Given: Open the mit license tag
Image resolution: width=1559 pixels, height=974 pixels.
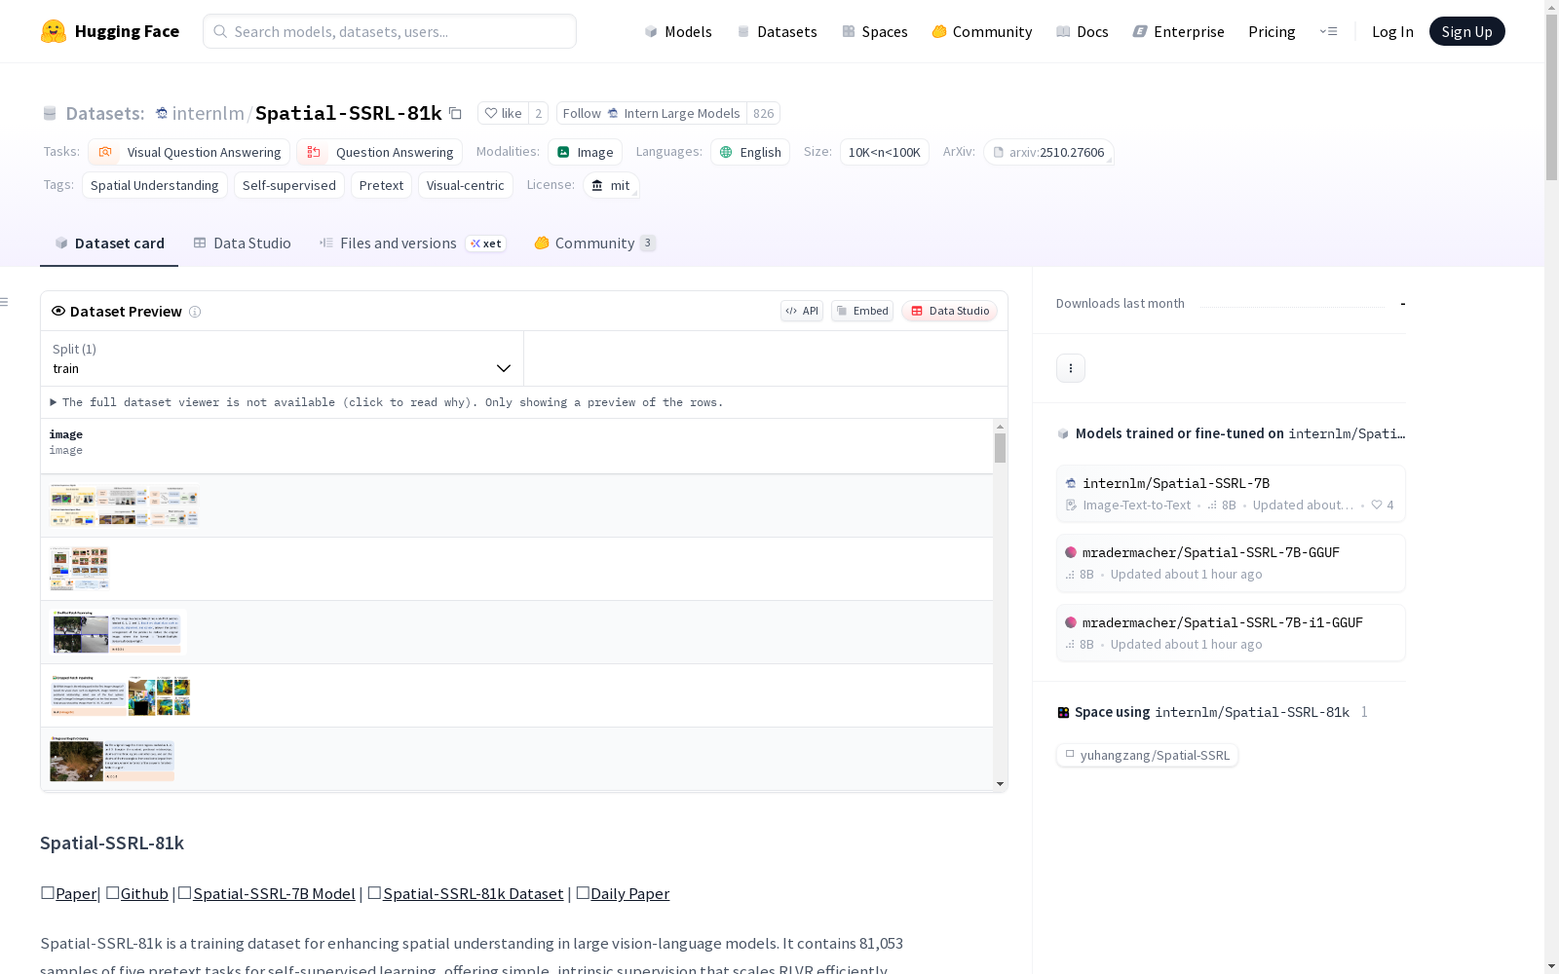Looking at the screenshot, I should click(611, 185).
